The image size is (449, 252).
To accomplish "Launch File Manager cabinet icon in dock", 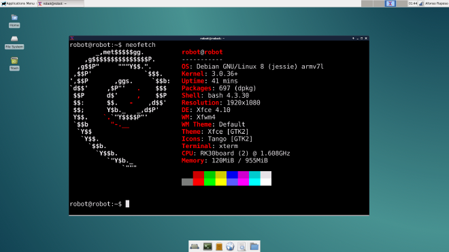I will (219, 247).
